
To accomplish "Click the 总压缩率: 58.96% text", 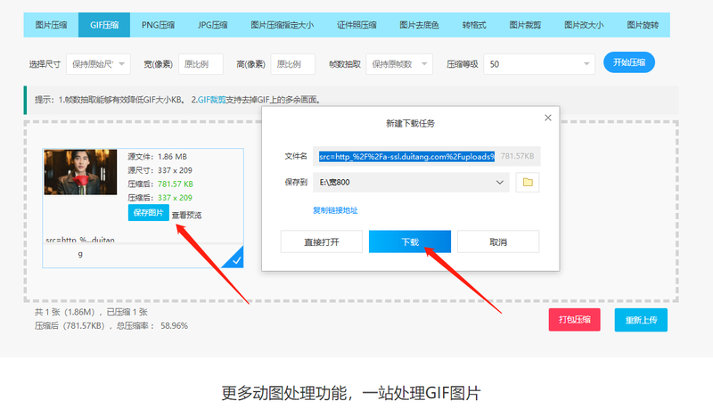I will coord(152,326).
